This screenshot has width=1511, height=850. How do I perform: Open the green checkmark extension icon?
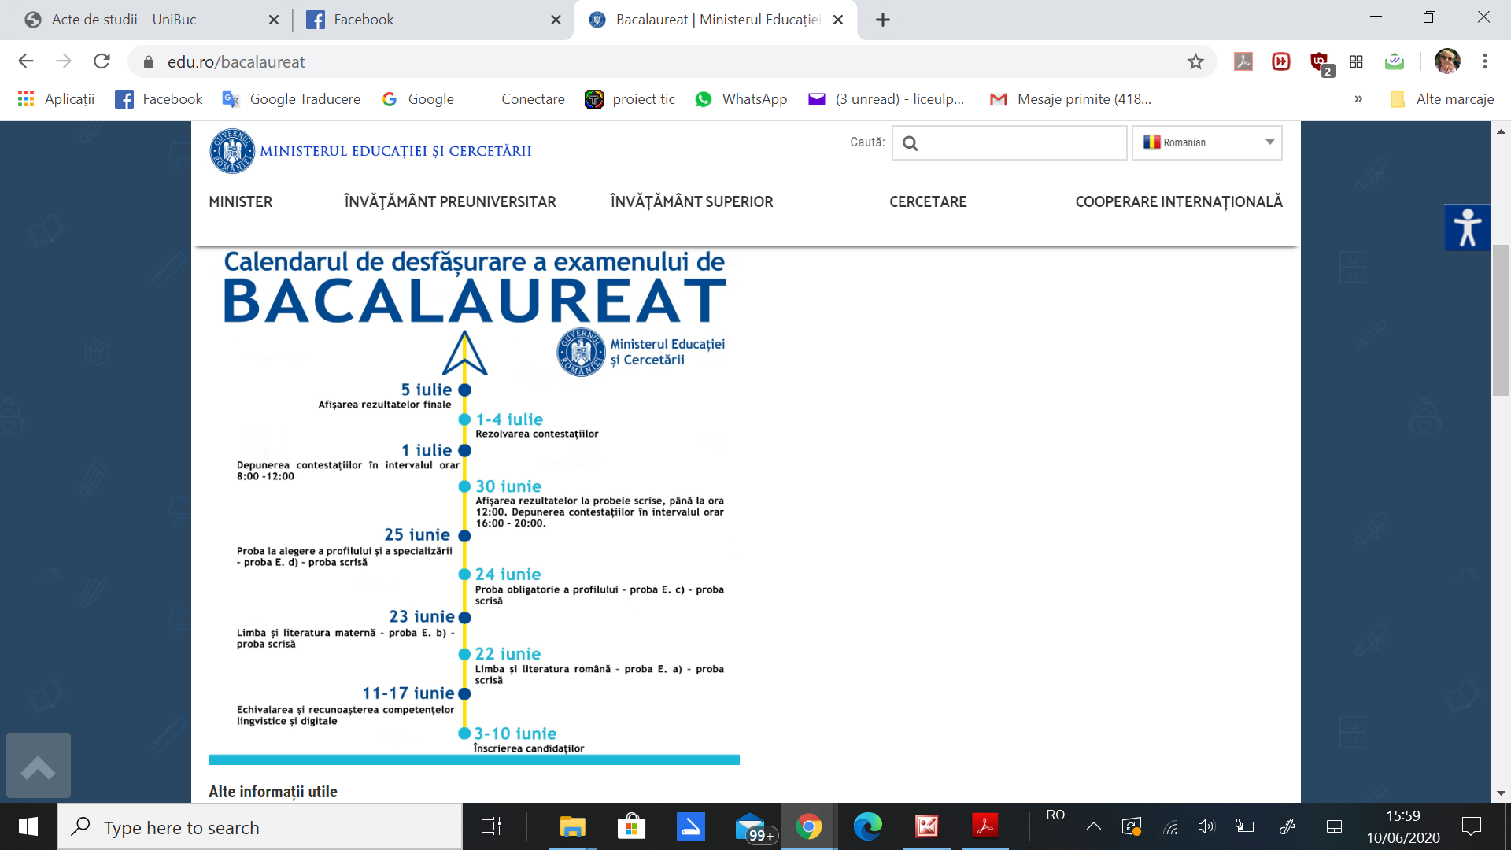click(1395, 61)
